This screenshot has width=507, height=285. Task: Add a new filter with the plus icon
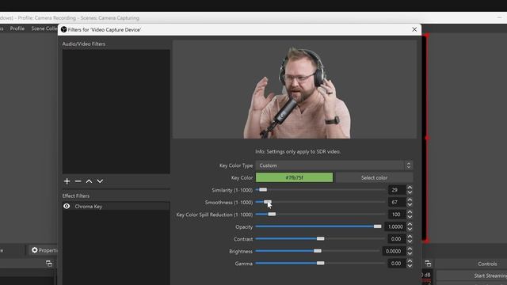67,181
